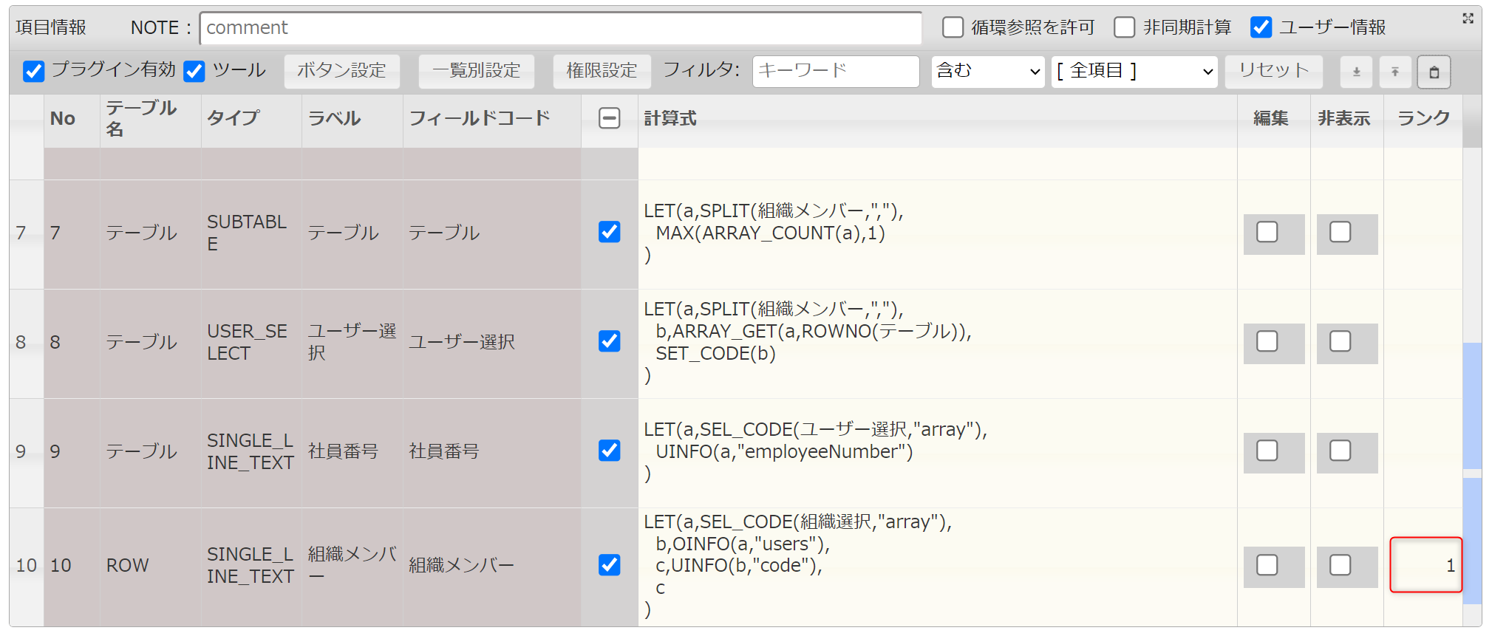Open 一覧別設定 settings
This screenshot has width=1492, height=636.
(x=477, y=72)
